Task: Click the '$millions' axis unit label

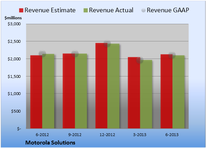Action: [13, 18]
